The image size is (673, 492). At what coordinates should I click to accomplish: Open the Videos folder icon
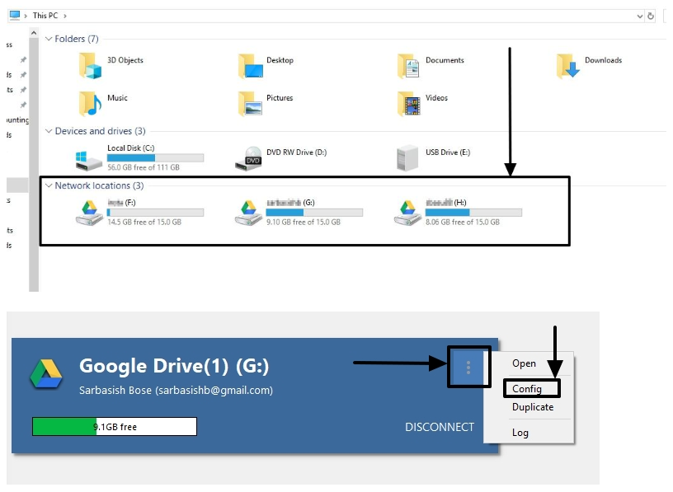coord(408,103)
